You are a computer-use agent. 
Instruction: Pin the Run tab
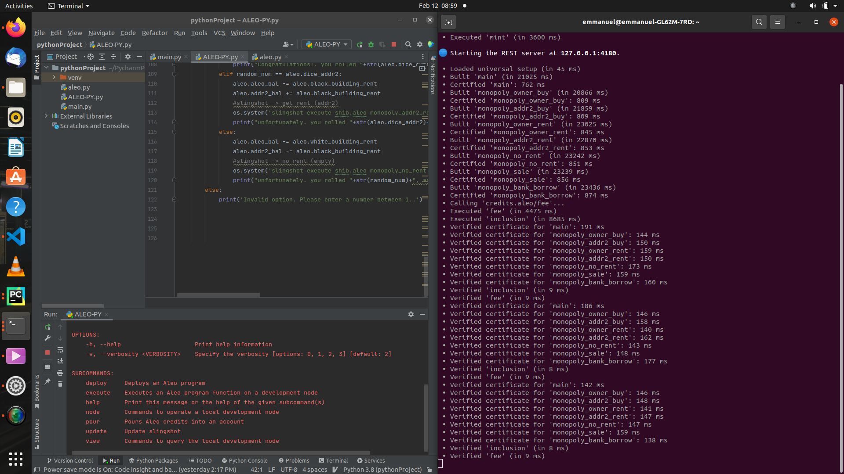[47, 382]
